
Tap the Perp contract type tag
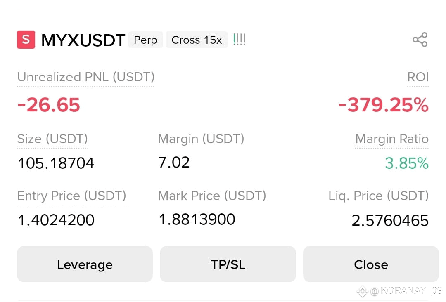[x=145, y=40]
